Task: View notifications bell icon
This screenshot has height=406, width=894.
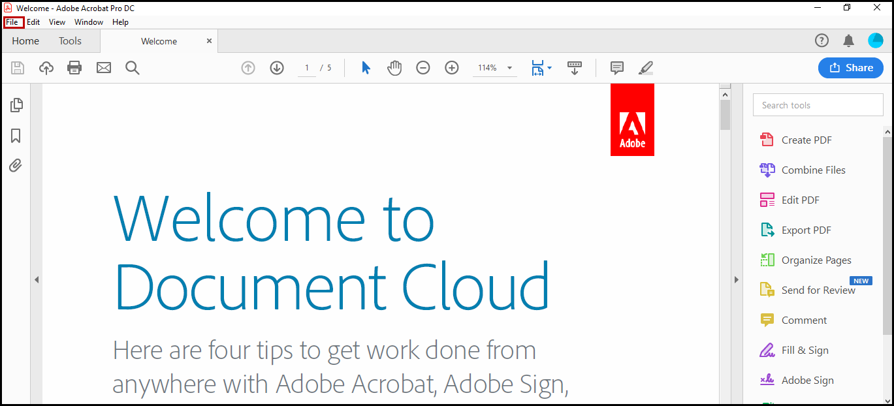Action: [848, 40]
